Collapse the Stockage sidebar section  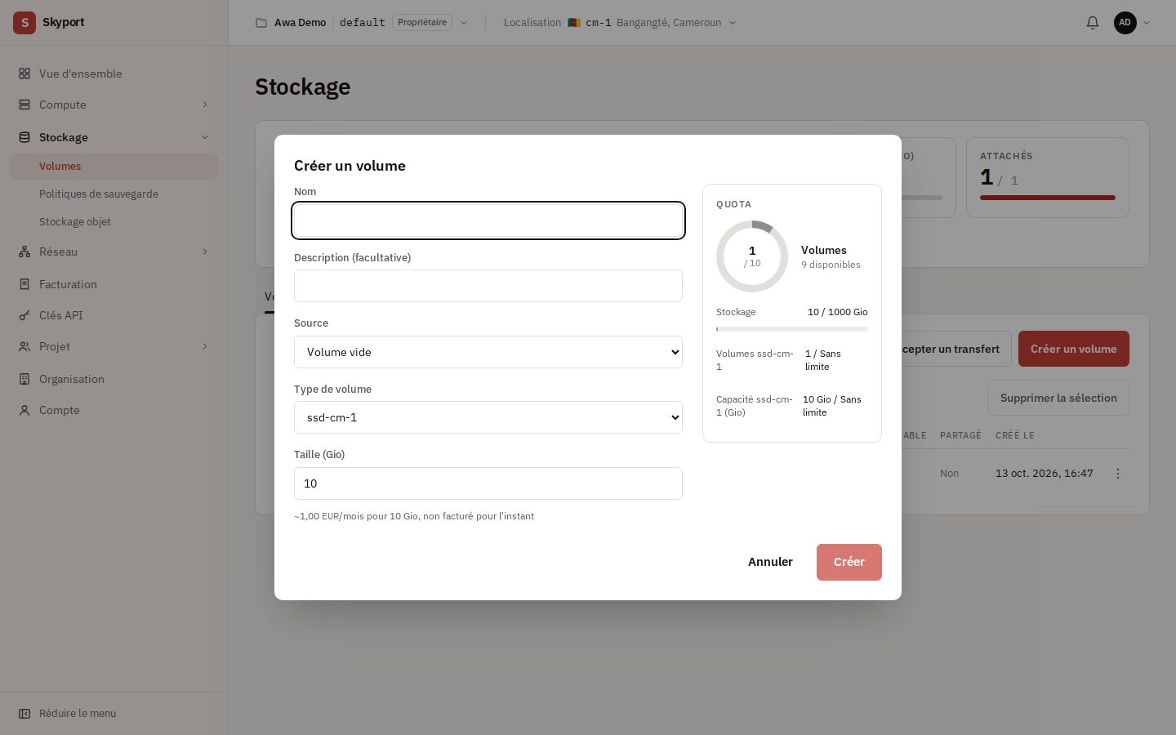205,137
